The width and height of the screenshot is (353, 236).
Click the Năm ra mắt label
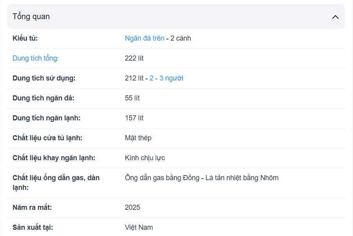click(32, 207)
